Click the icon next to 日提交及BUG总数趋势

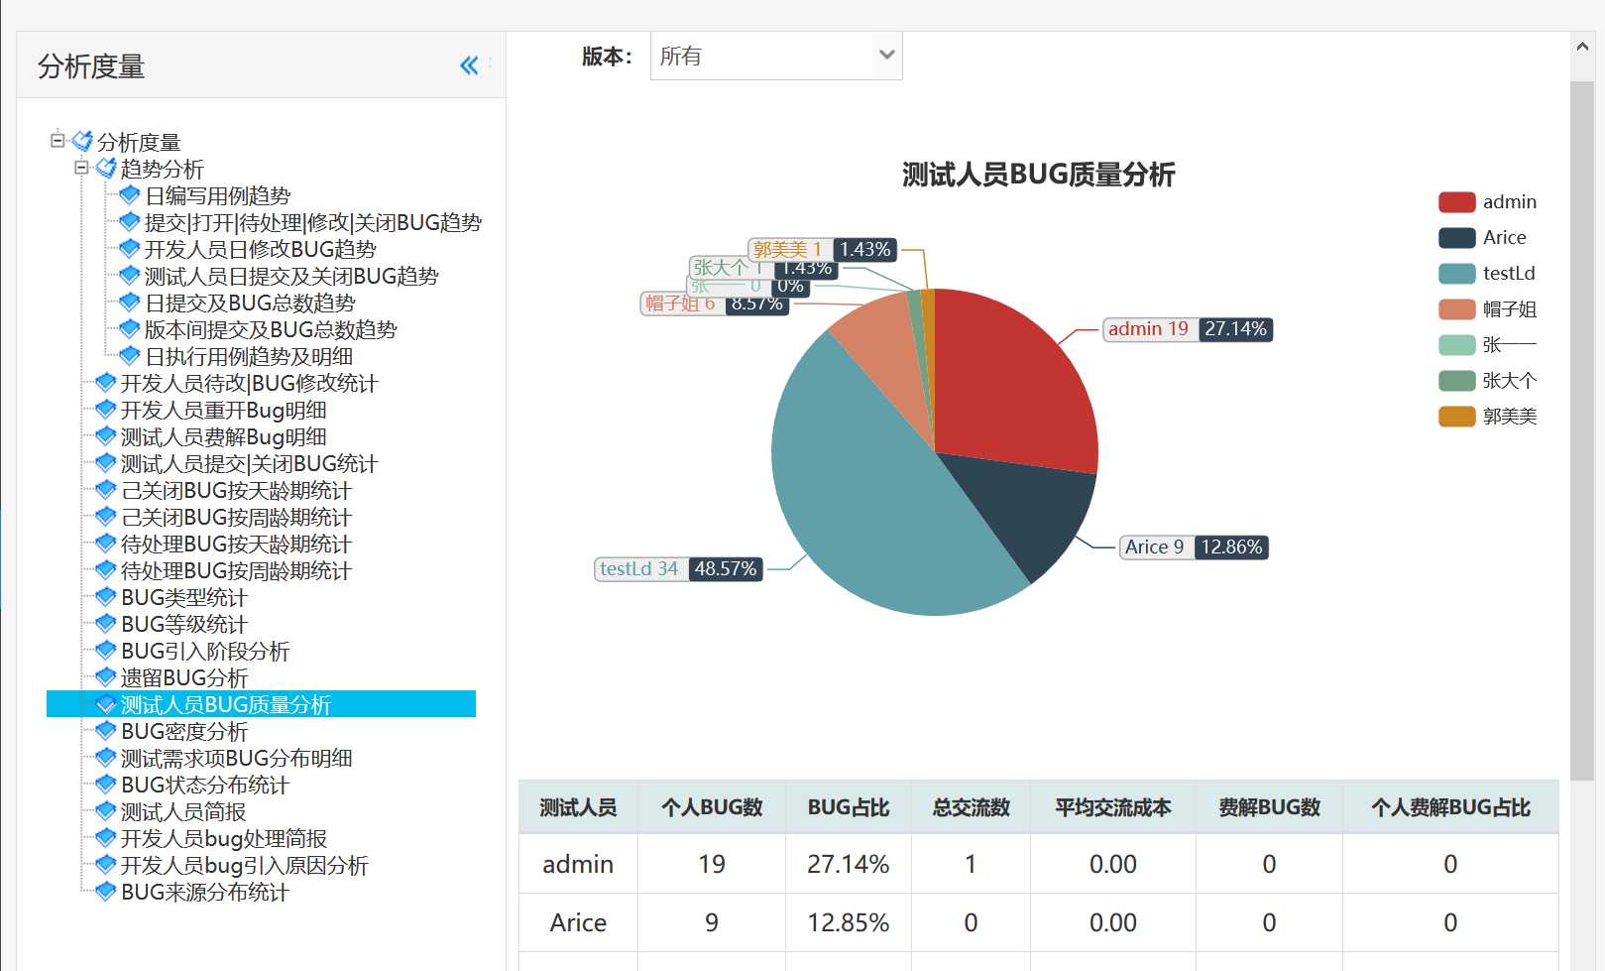pos(129,302)
